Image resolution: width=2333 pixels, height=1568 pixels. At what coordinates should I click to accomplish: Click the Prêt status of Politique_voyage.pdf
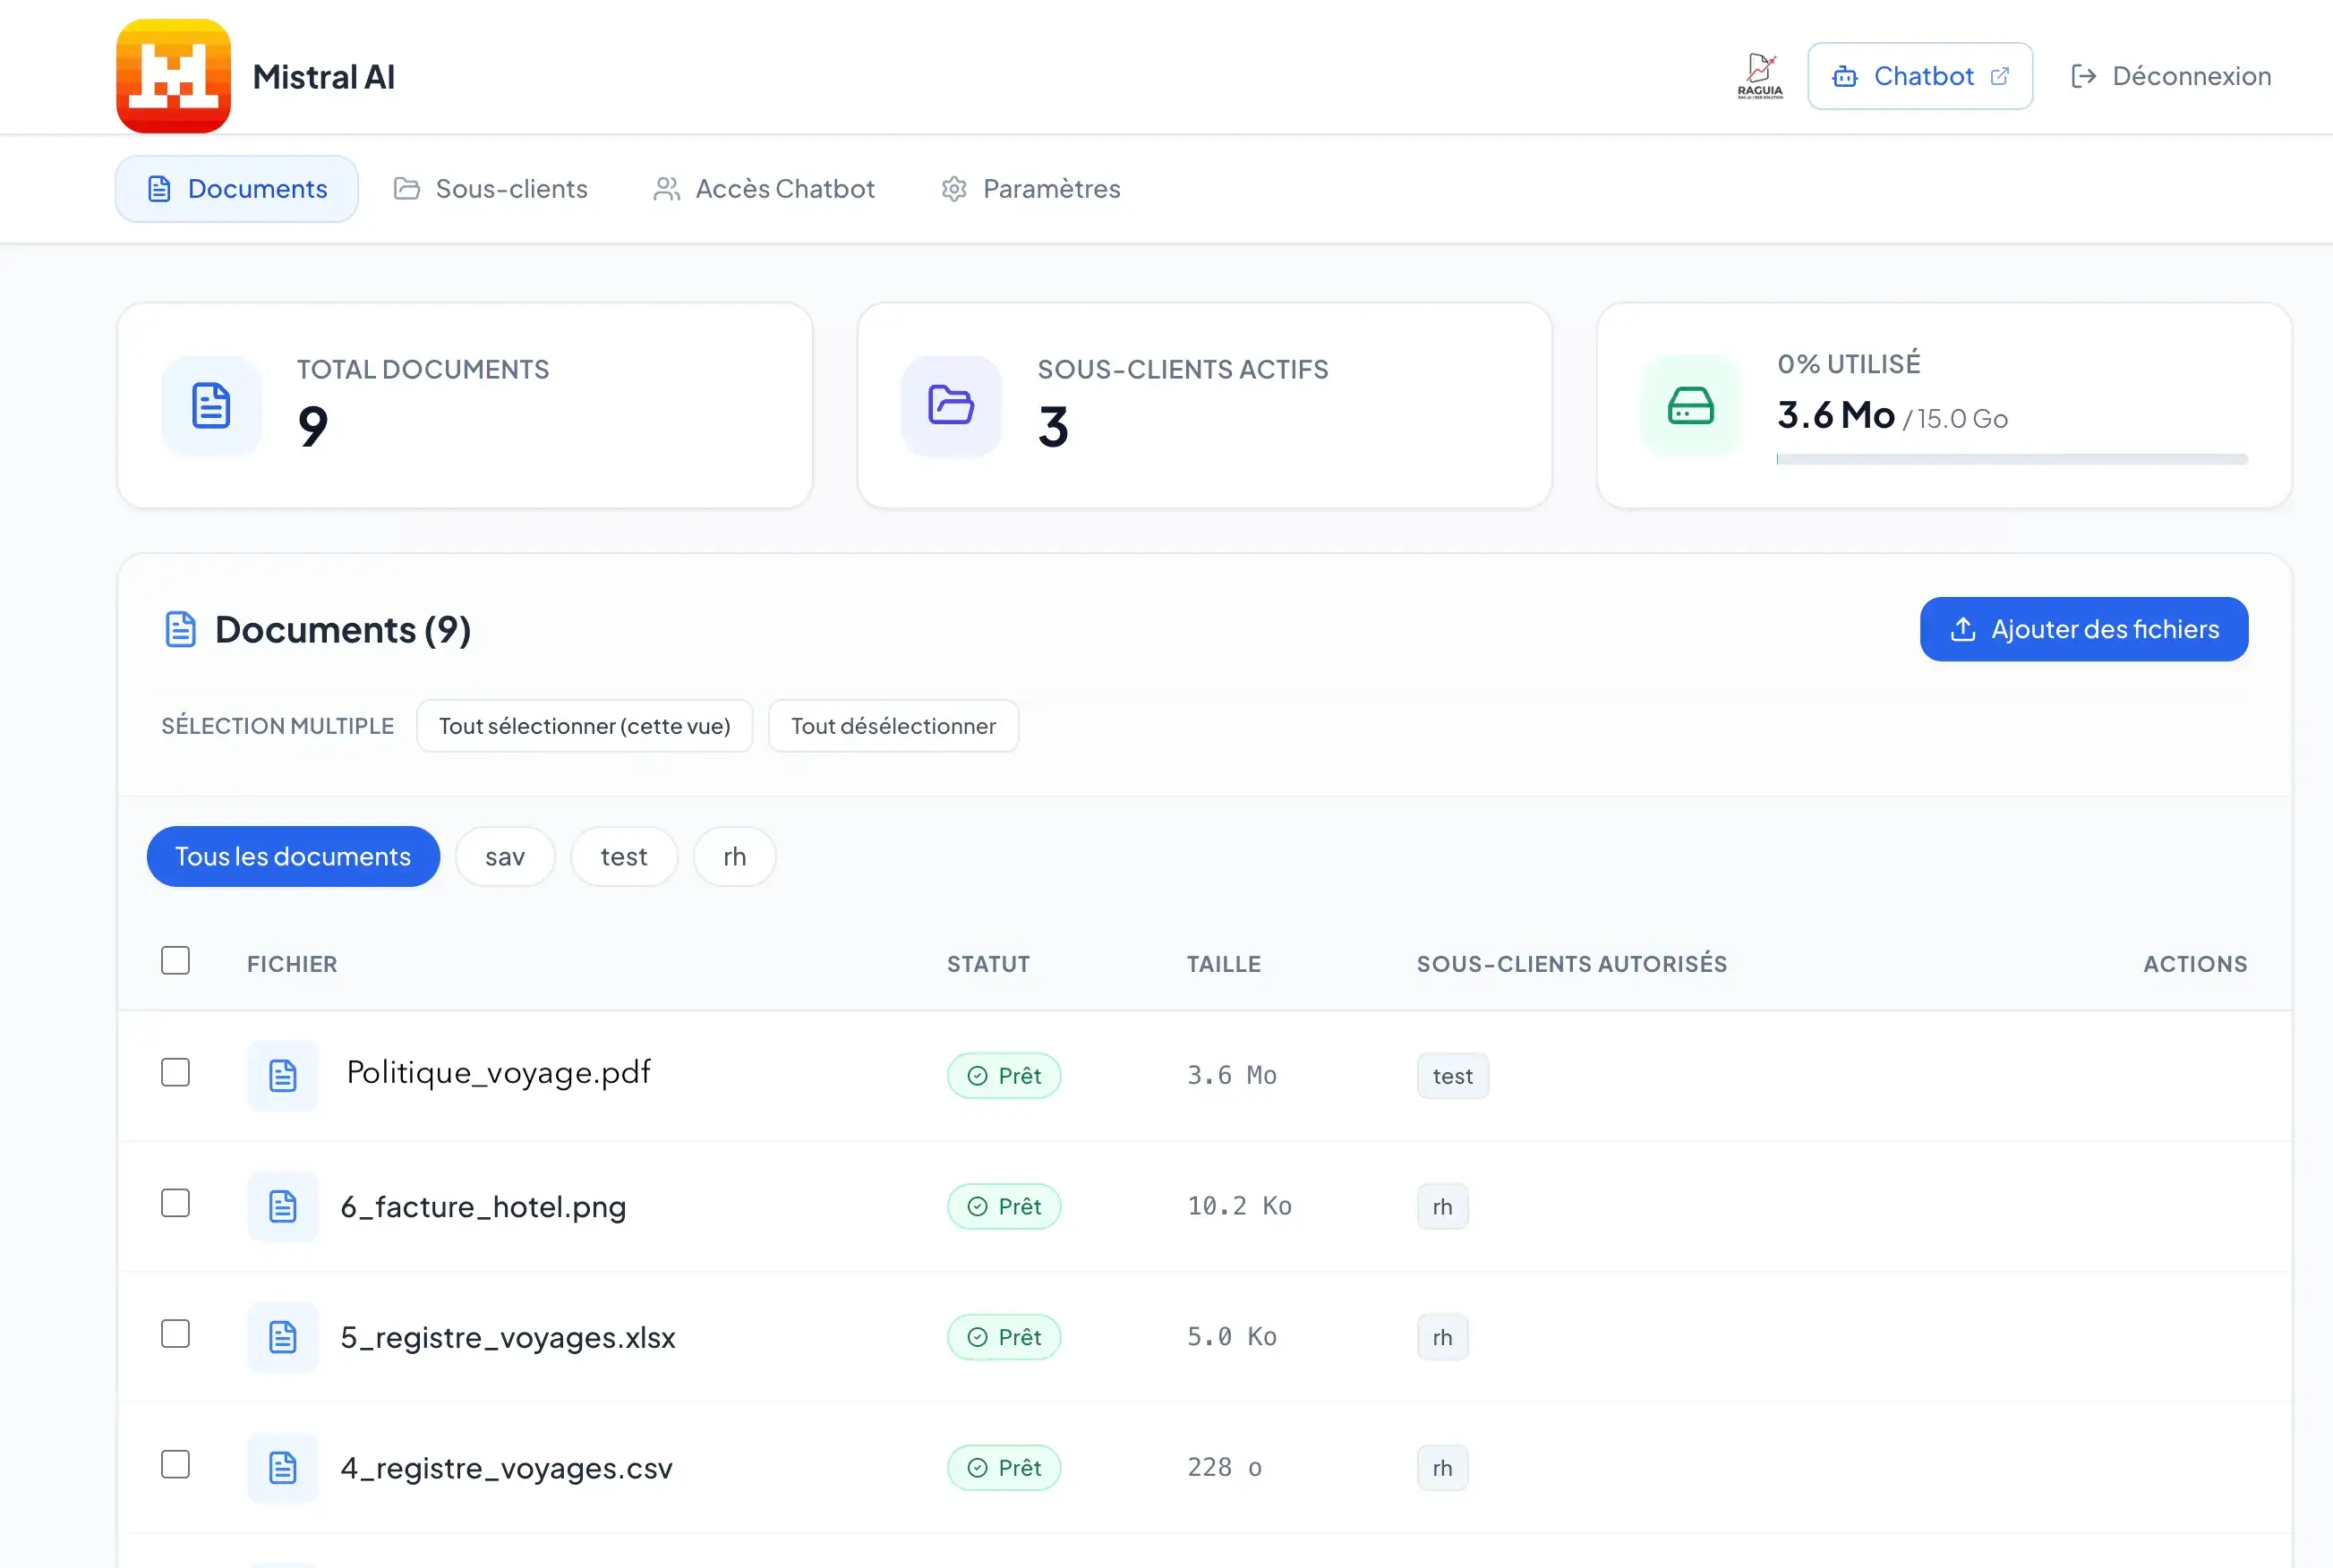pyautogui.click(x=1004, y=1076)
